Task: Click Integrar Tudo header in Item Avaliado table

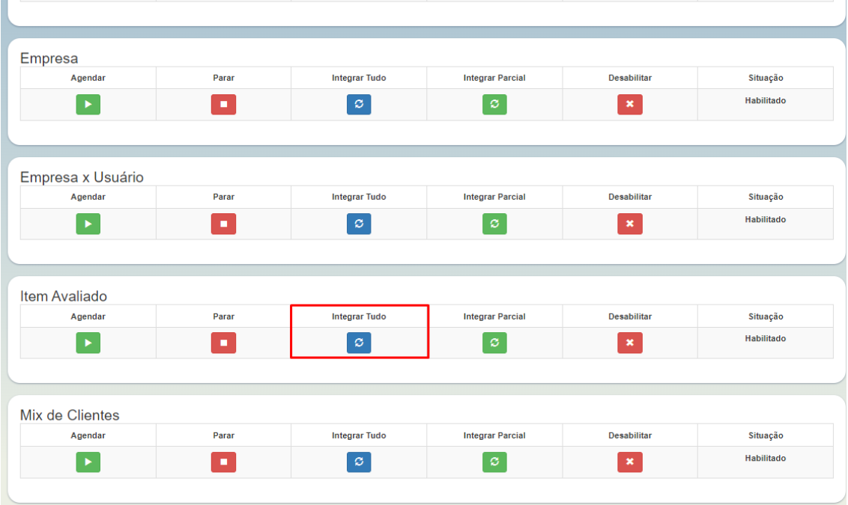Action: tap(359, 316)
